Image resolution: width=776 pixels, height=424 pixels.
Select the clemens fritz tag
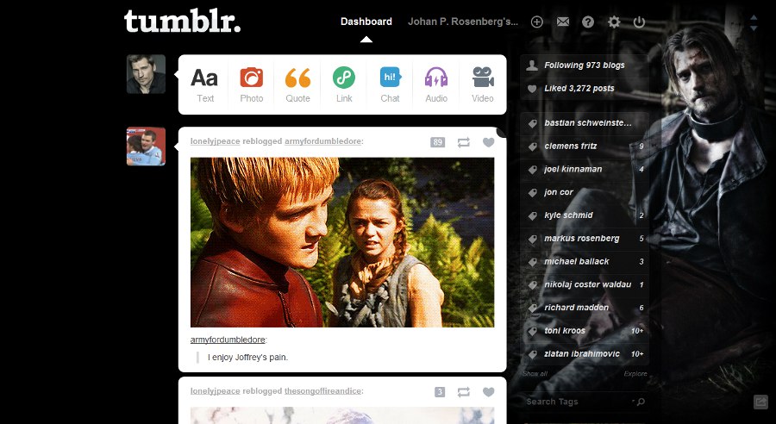(584, 146)
